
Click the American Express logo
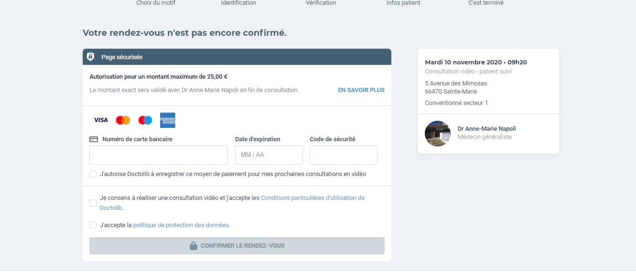click(x=168, y=120)
